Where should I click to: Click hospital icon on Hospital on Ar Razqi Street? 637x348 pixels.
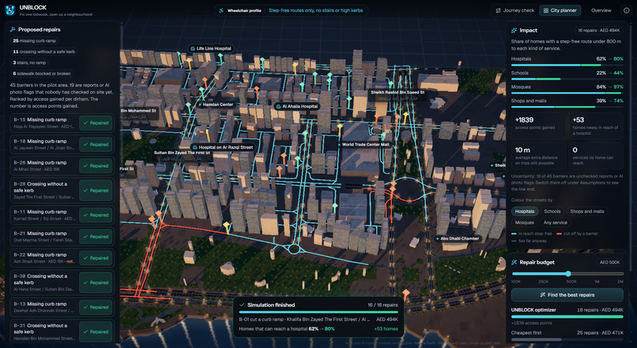pyautogui.click(x=194, y=148)
